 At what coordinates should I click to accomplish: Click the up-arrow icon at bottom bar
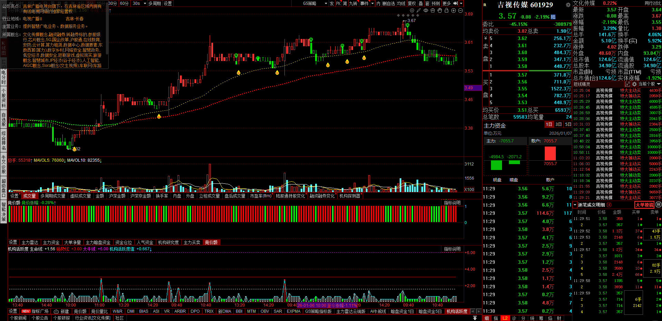pyautogui.click(x=475, y=318)
